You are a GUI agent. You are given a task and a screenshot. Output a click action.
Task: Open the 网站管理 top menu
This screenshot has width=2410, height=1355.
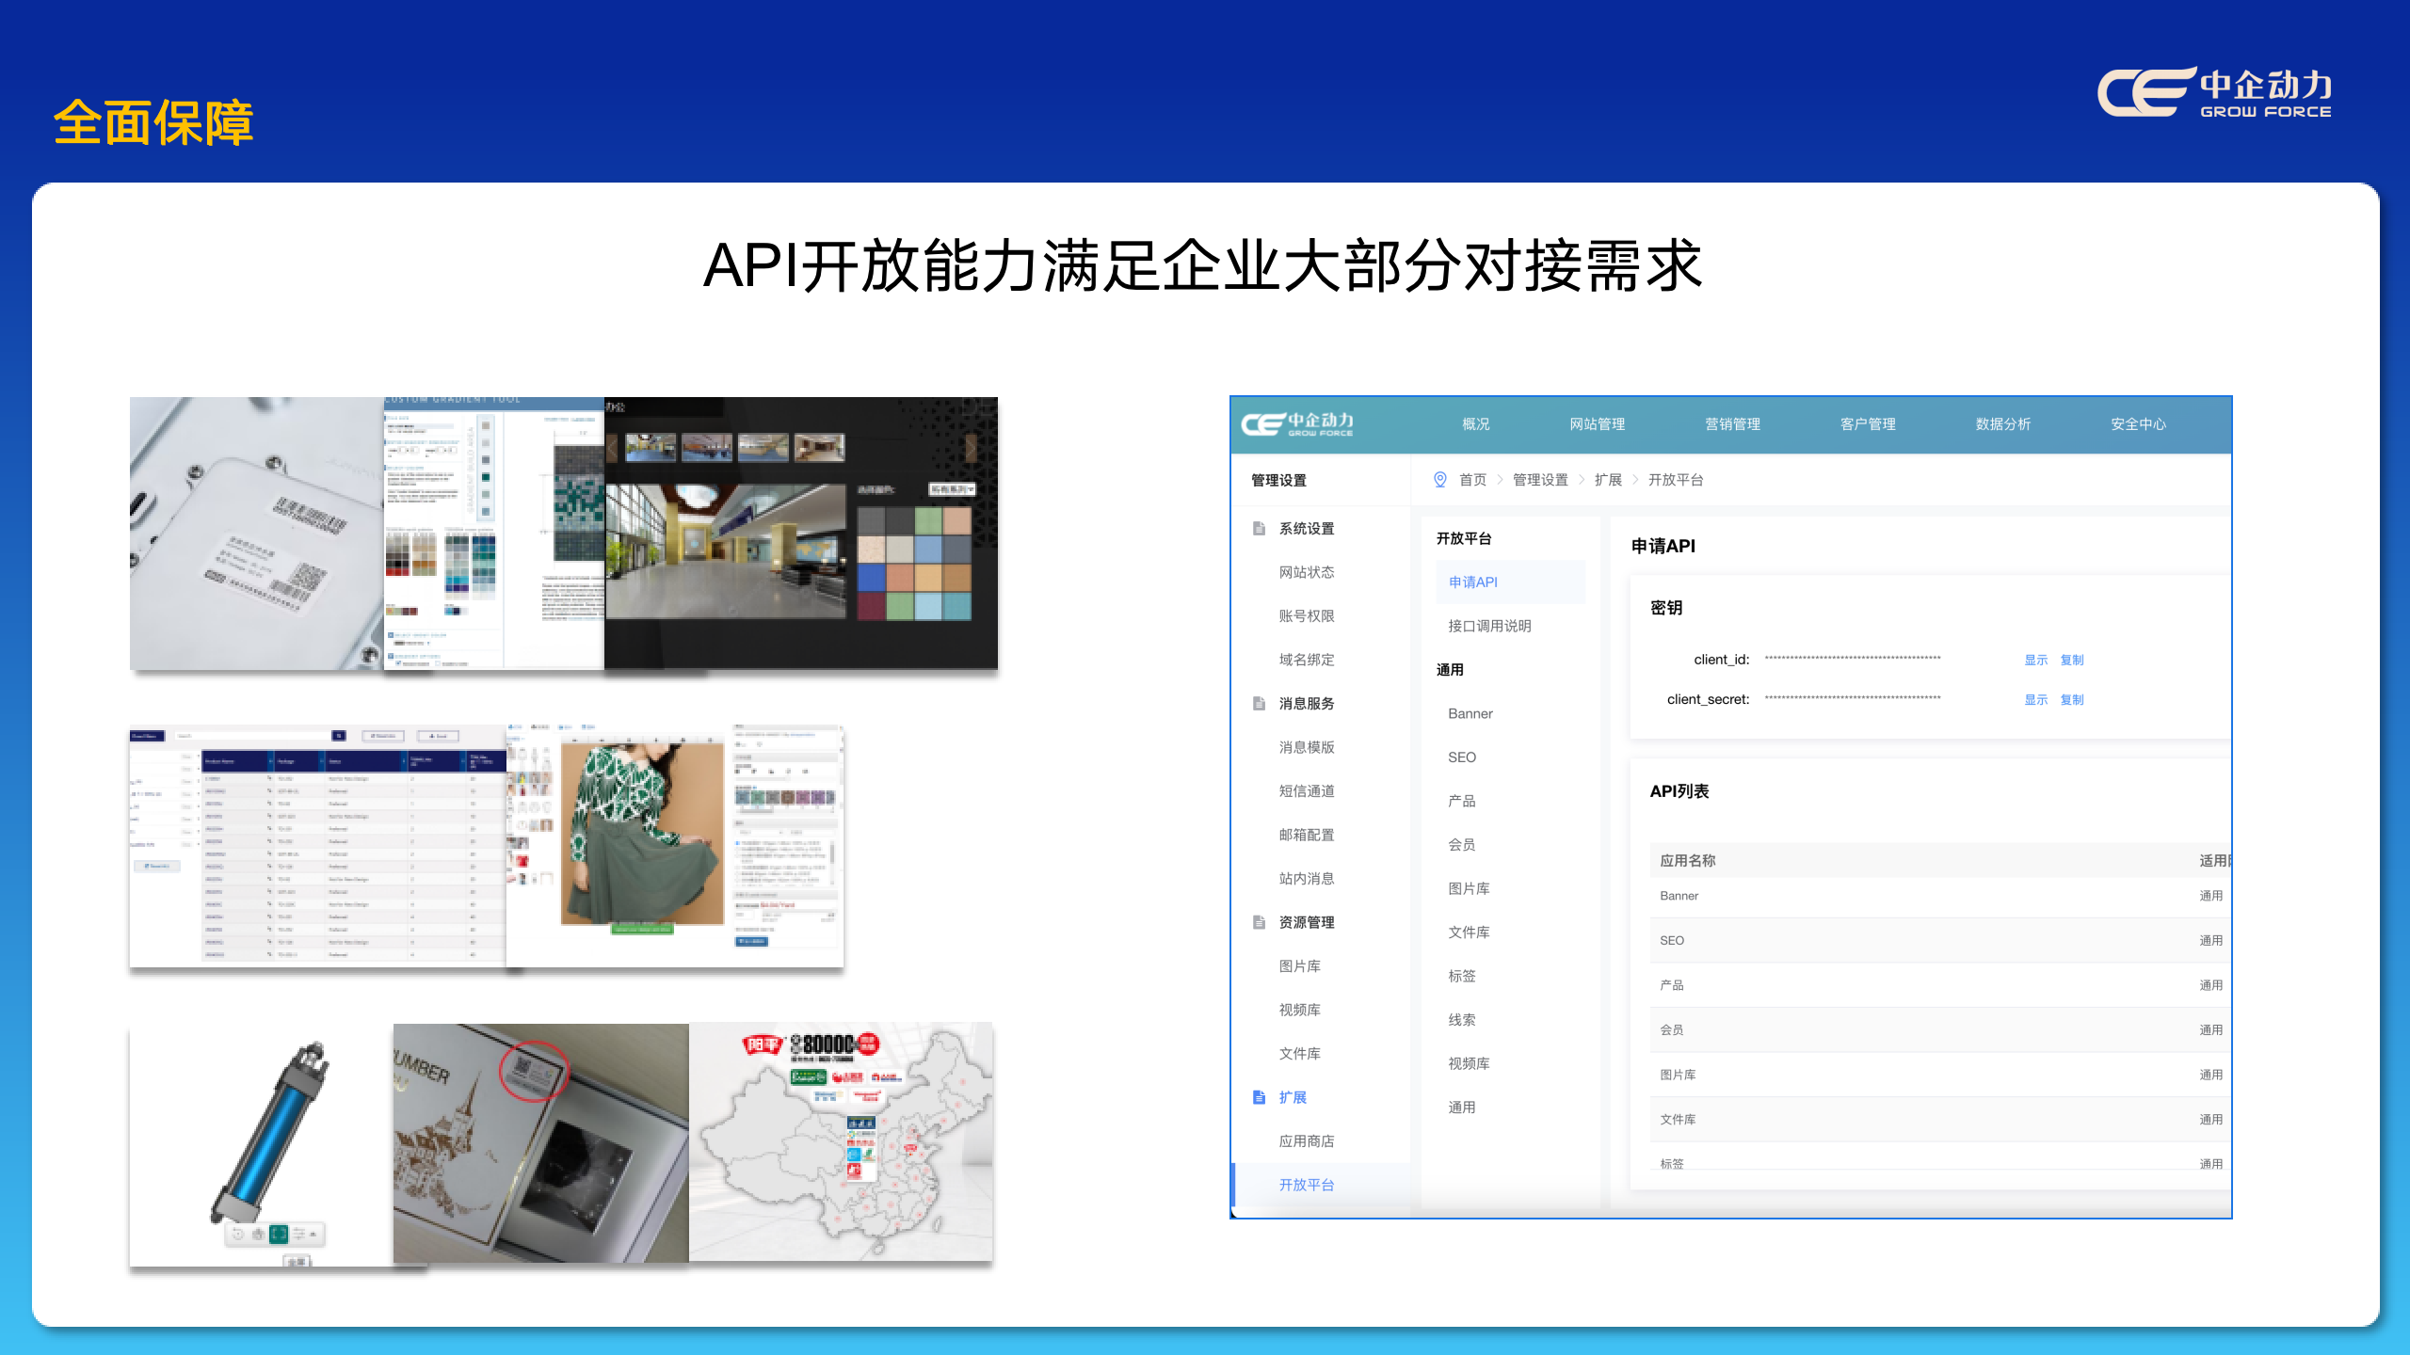[1597, 424]
